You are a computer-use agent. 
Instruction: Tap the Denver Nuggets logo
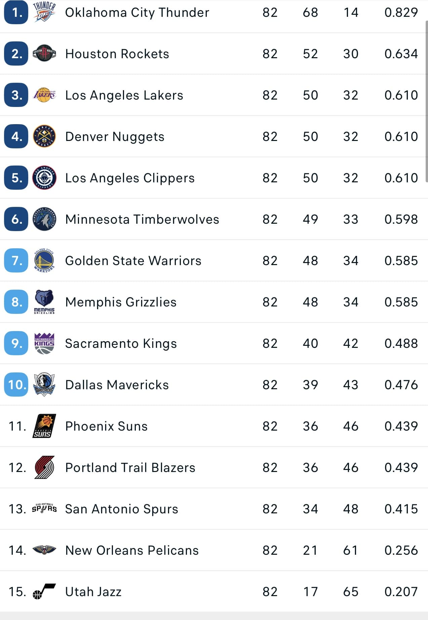pyautogui.click(x=44, y=136)
